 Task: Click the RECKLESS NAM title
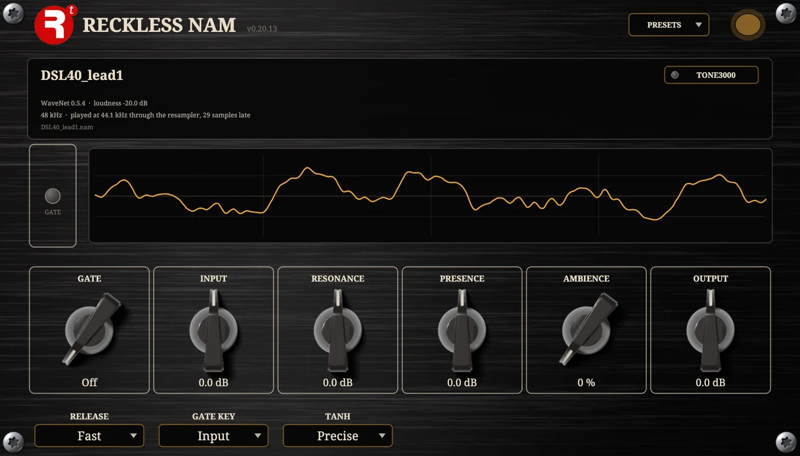(159, 25)
